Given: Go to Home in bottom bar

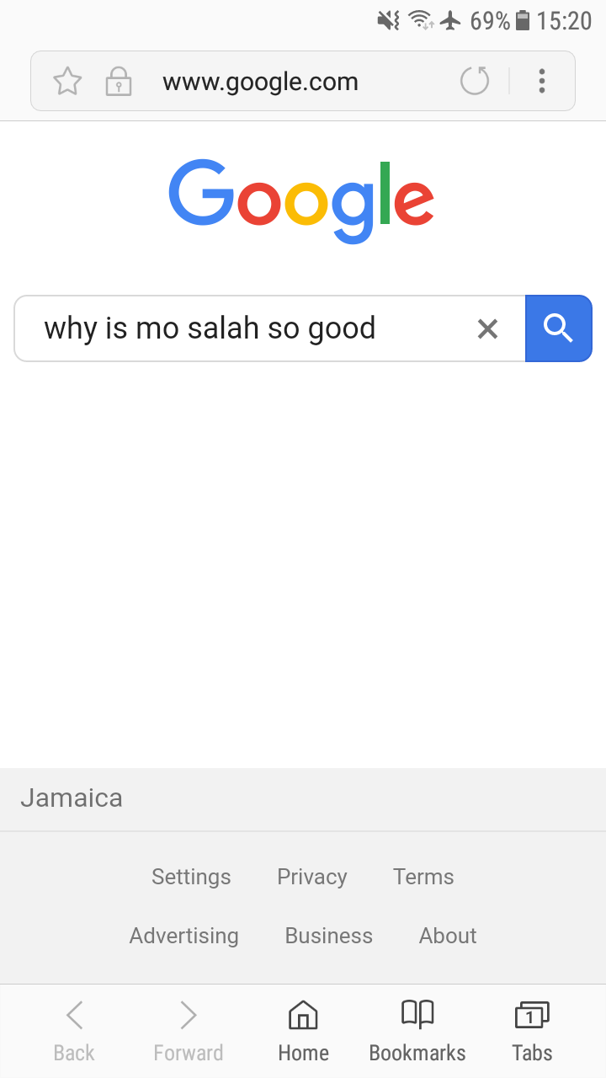Looking at the screenshot, I should pos(303,1031).
